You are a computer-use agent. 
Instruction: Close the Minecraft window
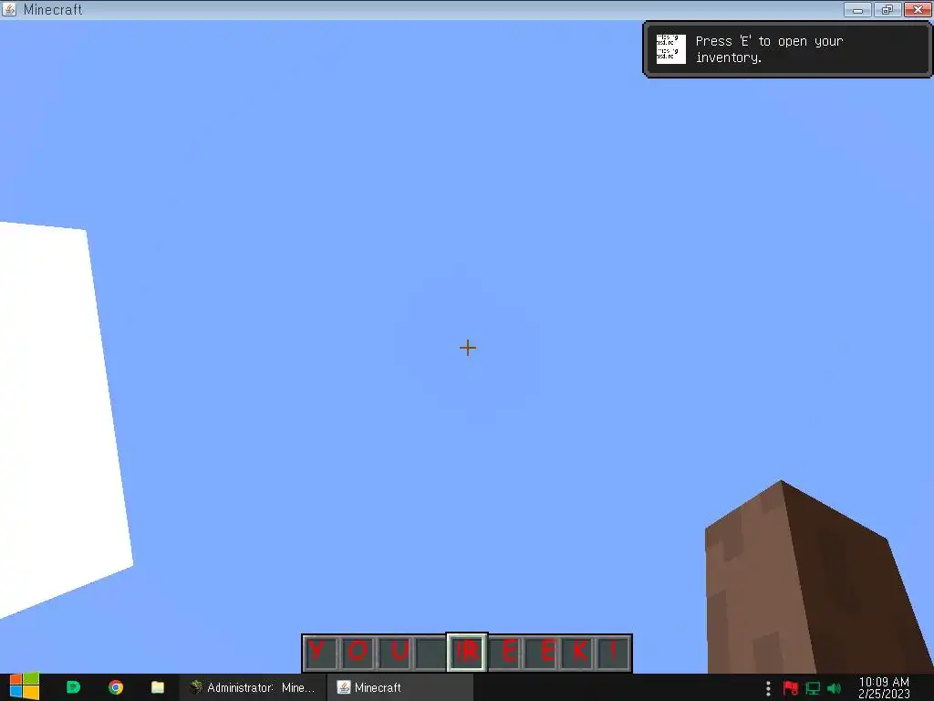click(918, 9)
